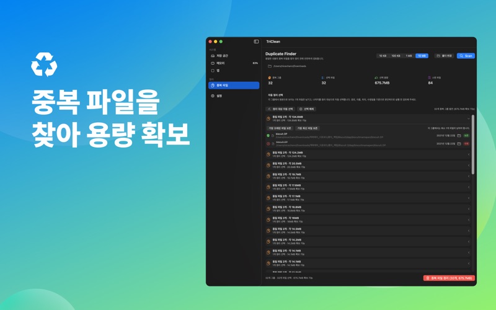Screen dimensions: 496x310
Task: Click 정리 대상 자동 선택 auto-select button
Action: (x=280, y=109)
